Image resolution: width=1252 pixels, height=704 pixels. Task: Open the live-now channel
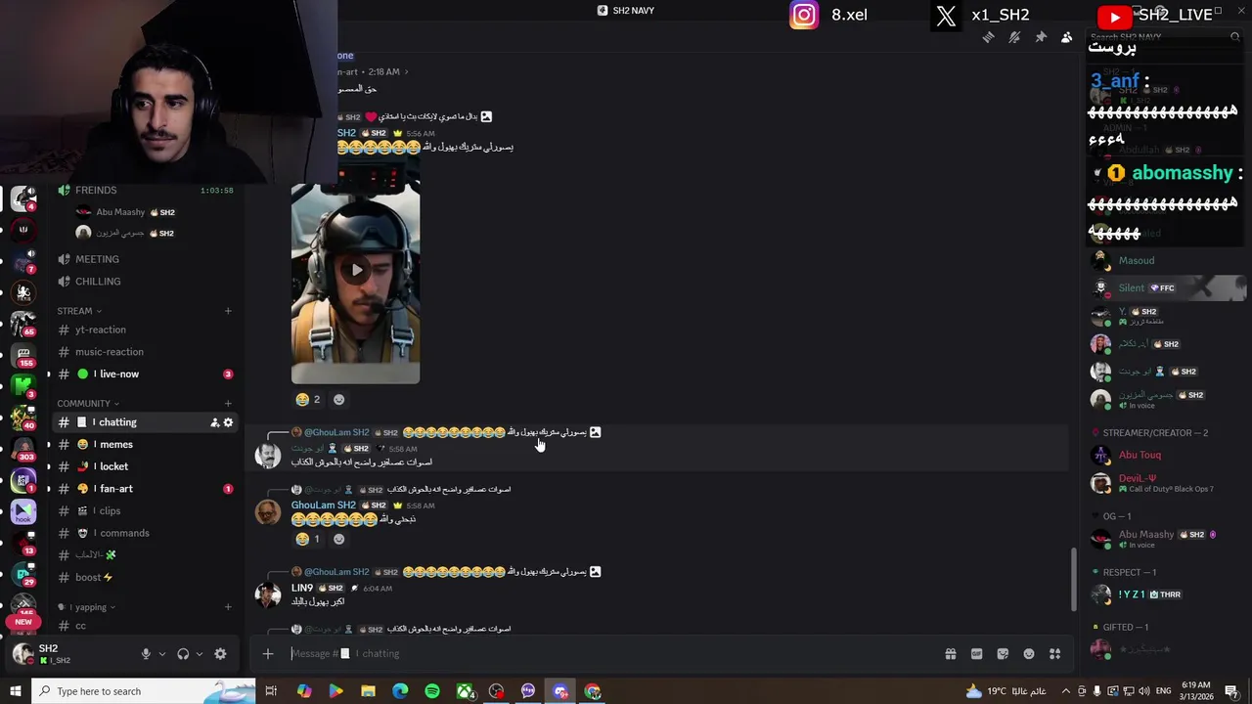coord(145,374)
